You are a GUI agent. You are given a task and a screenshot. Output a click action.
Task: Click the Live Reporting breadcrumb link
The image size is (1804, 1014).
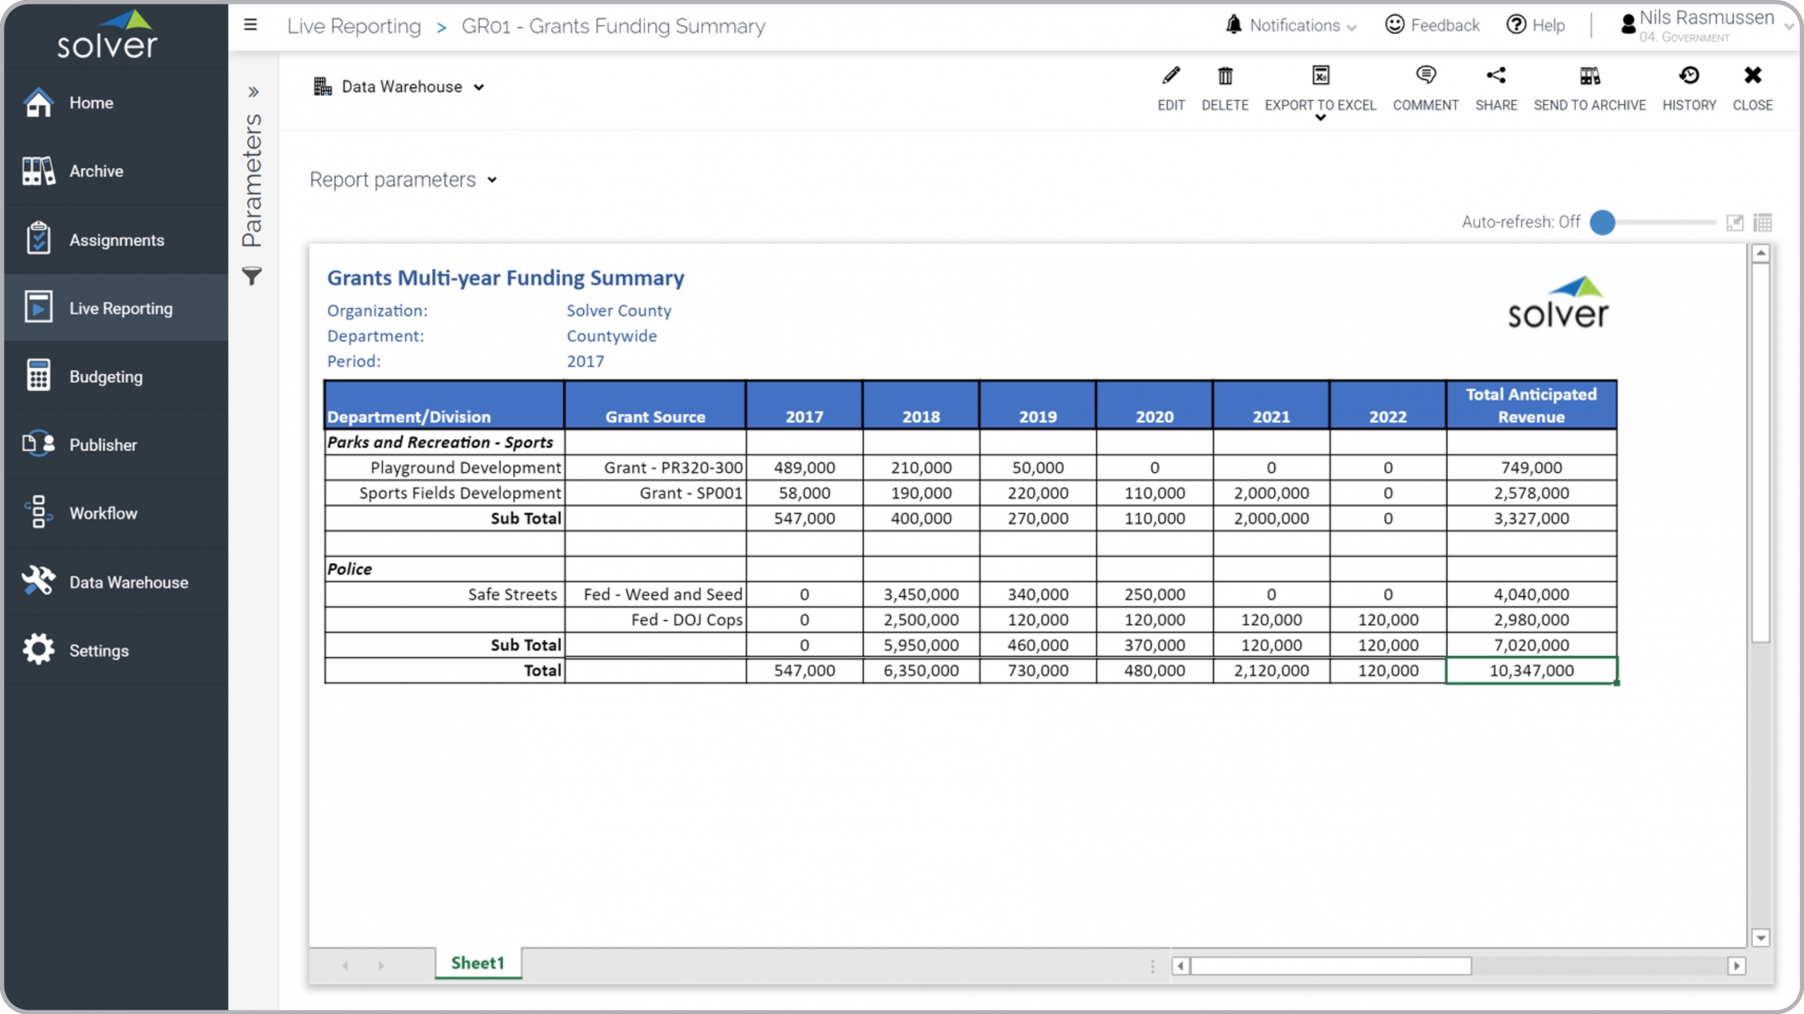coord(354,26)
